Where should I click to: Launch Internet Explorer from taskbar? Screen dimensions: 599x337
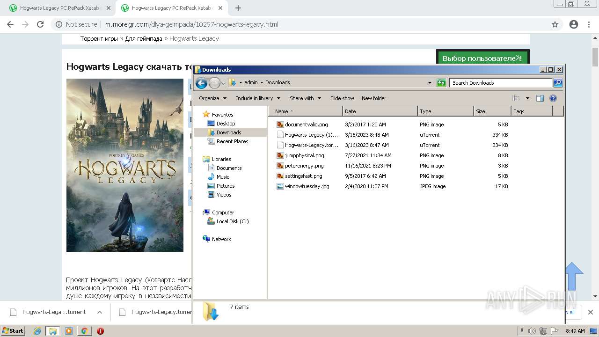pyautogui.click(x=37, y=331)
